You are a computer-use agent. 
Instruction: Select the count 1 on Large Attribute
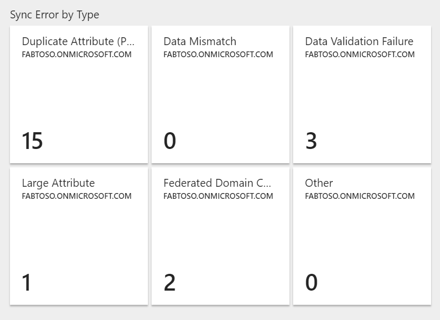[27, 282]
